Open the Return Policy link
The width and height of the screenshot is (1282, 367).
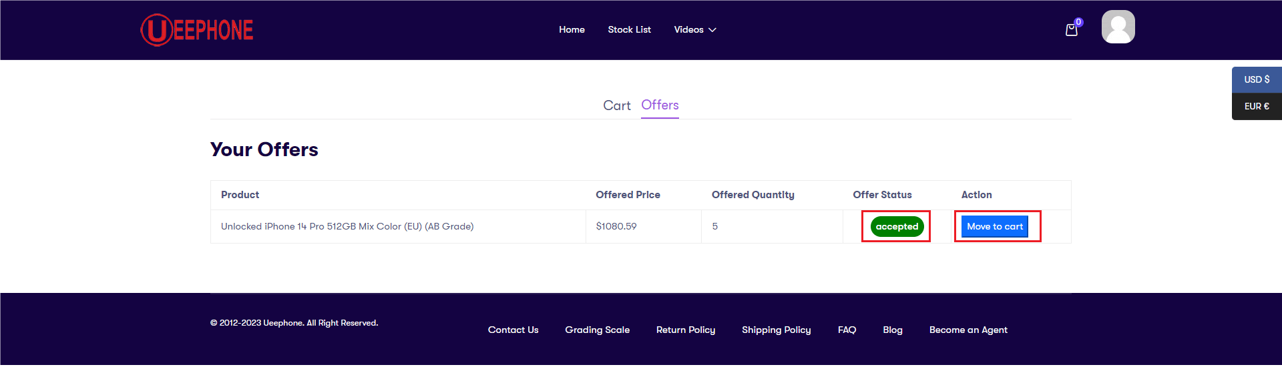(x=686, y=330)
